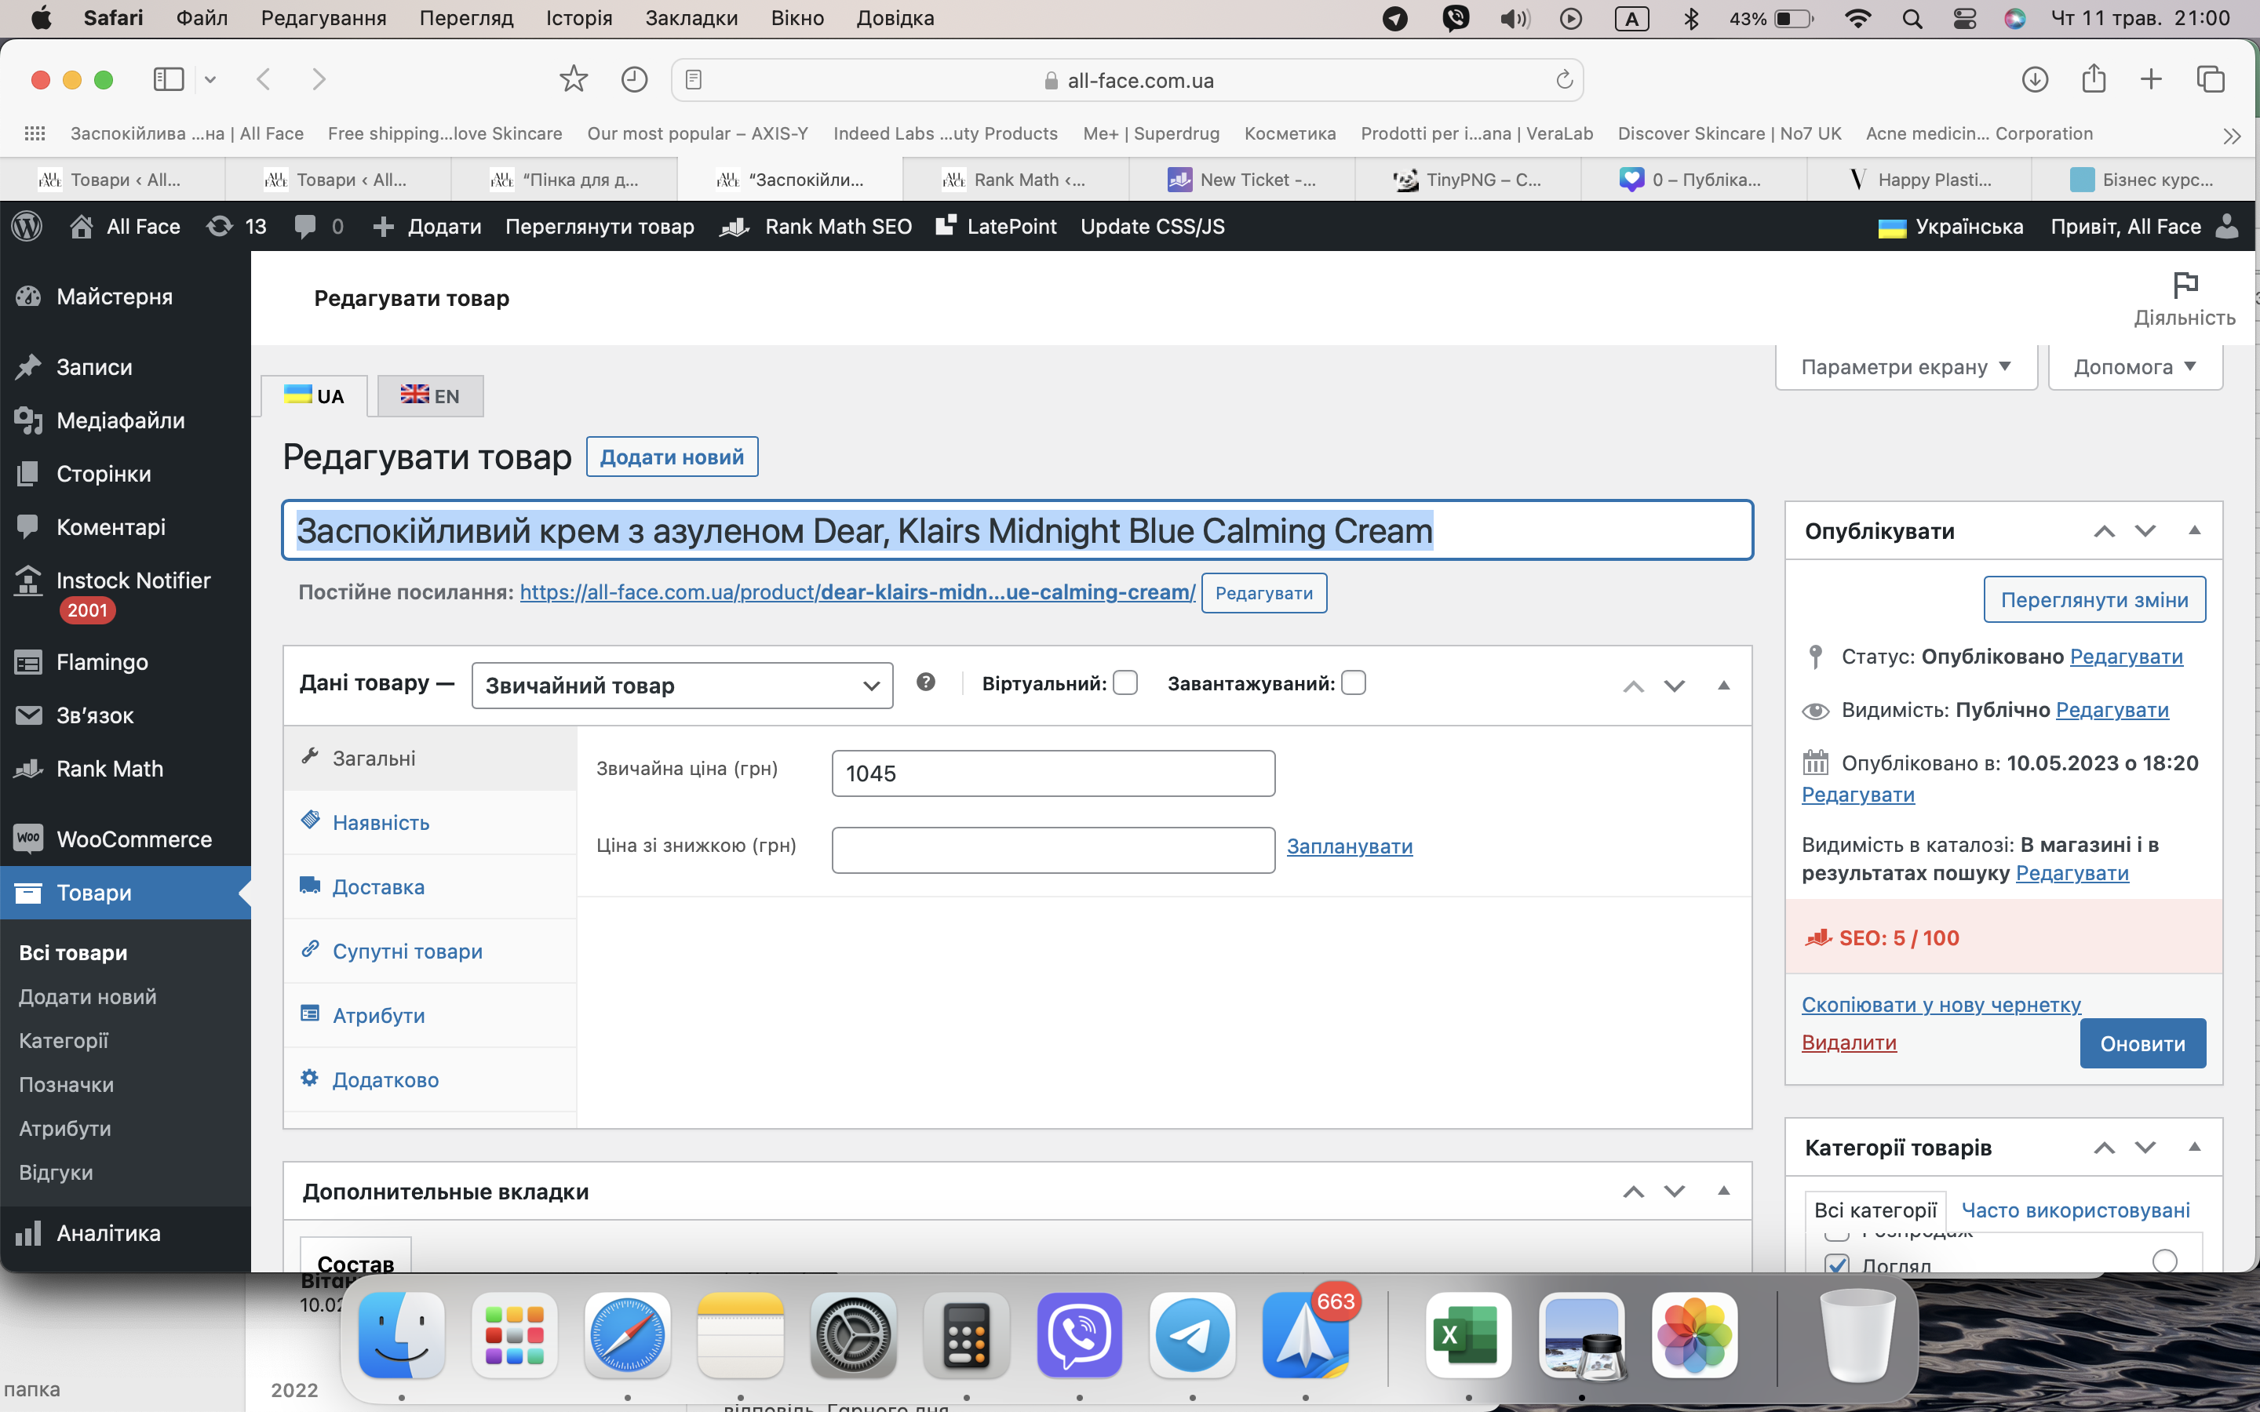Click the Ціна зі знижкою input field
The height and width of the screenshot is (1412, 2260).
coord(1052,850)
